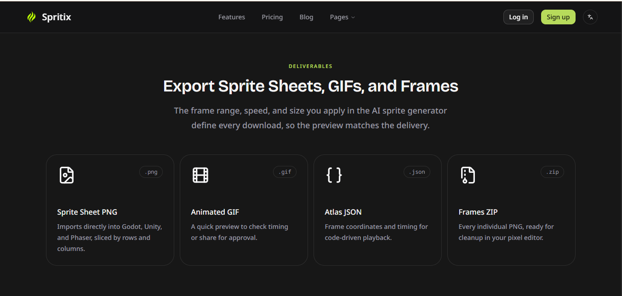Go to Features in the navigation
The image size is (622, 296).
pos(232,17)
